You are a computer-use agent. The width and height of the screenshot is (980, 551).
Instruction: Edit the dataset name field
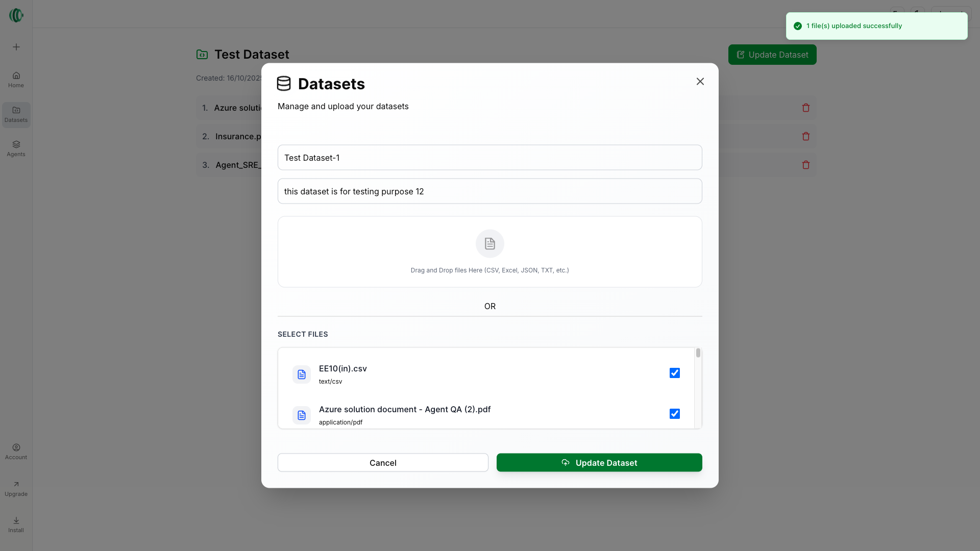tap(489, 158)
